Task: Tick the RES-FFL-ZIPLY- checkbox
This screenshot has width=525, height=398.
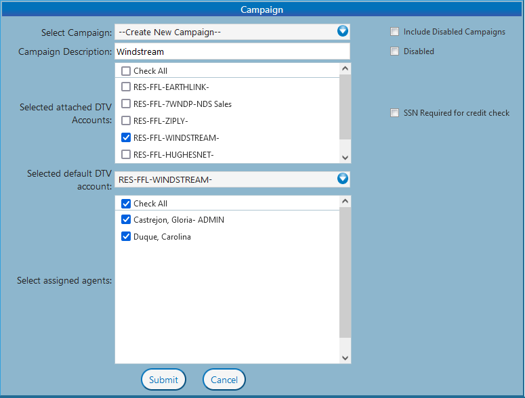Action: [x=126, y=120]
